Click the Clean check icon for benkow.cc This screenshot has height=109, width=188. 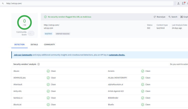(48, 98)
